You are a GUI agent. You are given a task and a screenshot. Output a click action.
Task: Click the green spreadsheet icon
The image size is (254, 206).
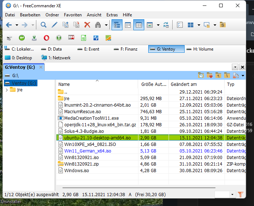coord(84,38)
